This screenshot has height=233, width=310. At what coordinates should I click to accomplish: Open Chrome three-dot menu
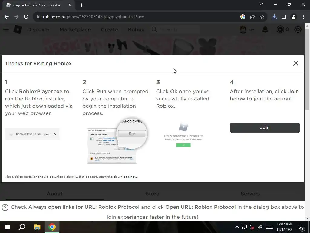pos(303,17)
